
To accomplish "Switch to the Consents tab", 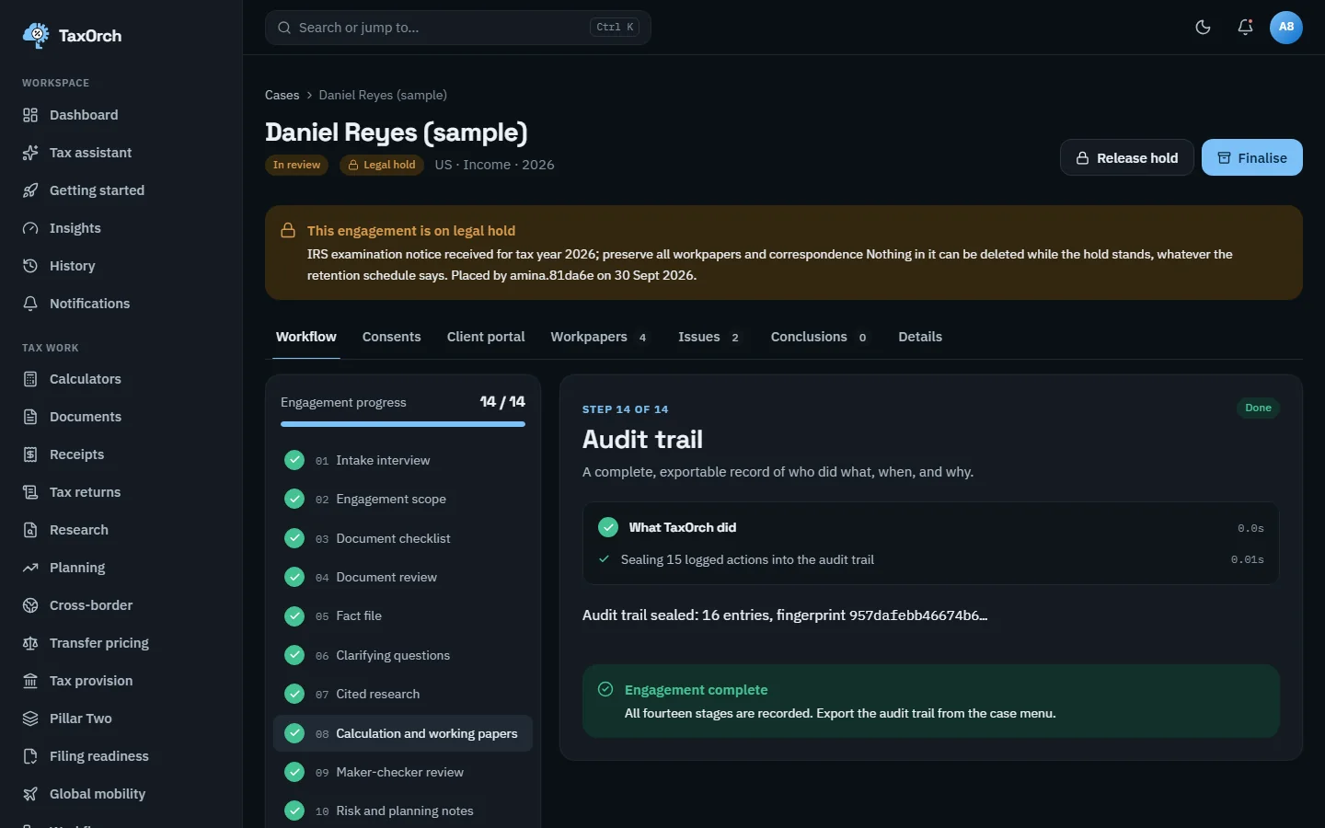I will 392,337.
